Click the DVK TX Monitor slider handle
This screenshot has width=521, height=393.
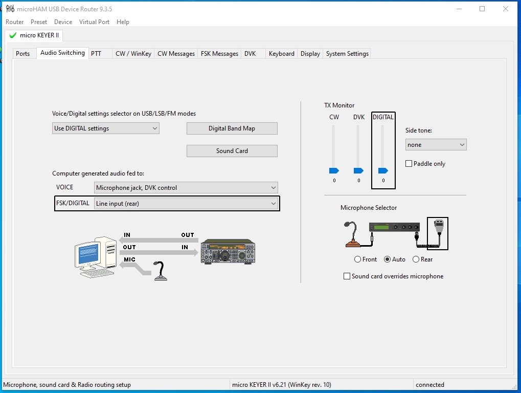[x=358, y=170]
